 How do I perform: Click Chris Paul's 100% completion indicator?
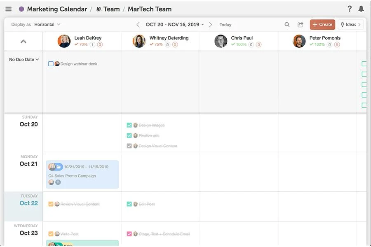pyautogui.click(x=239, y=44)
